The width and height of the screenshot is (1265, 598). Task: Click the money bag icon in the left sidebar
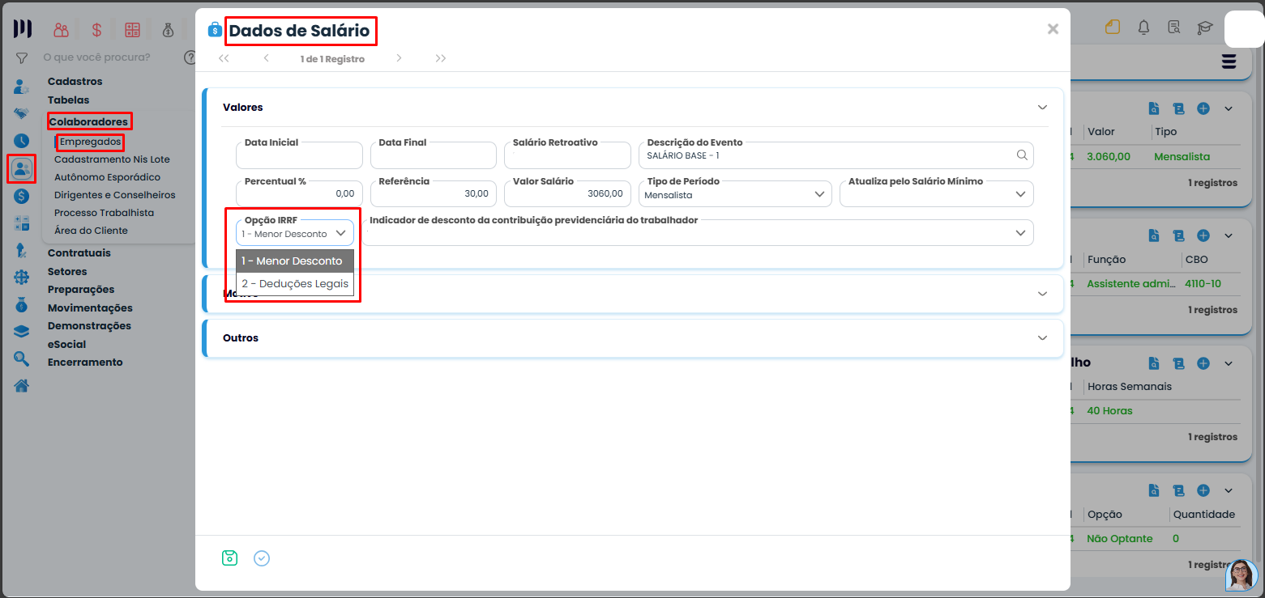(x=22, y=305)
